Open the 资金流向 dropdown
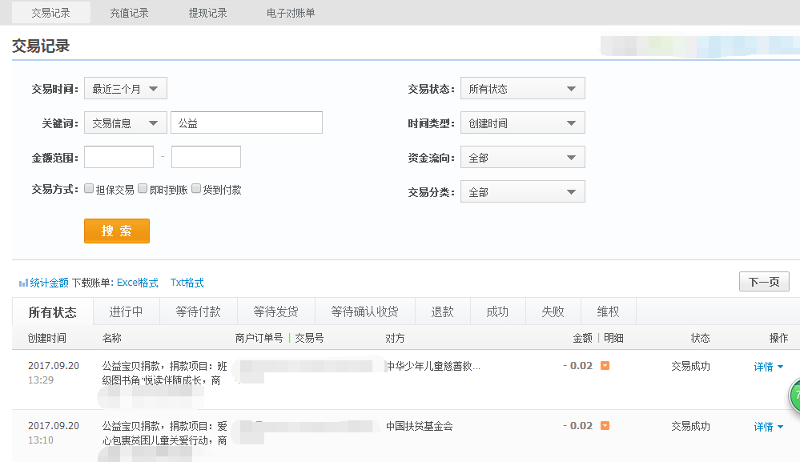 522,158
